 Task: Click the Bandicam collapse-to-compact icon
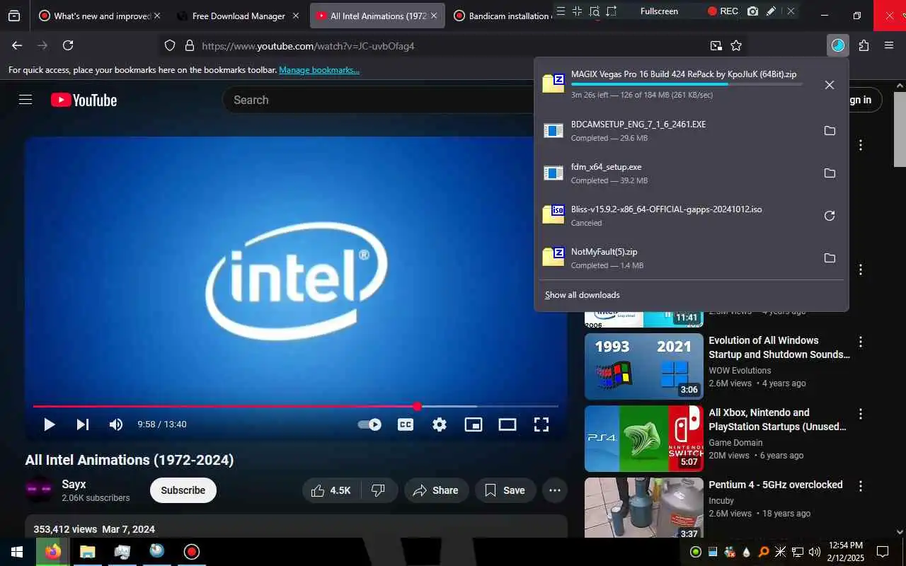coord(578,11)
